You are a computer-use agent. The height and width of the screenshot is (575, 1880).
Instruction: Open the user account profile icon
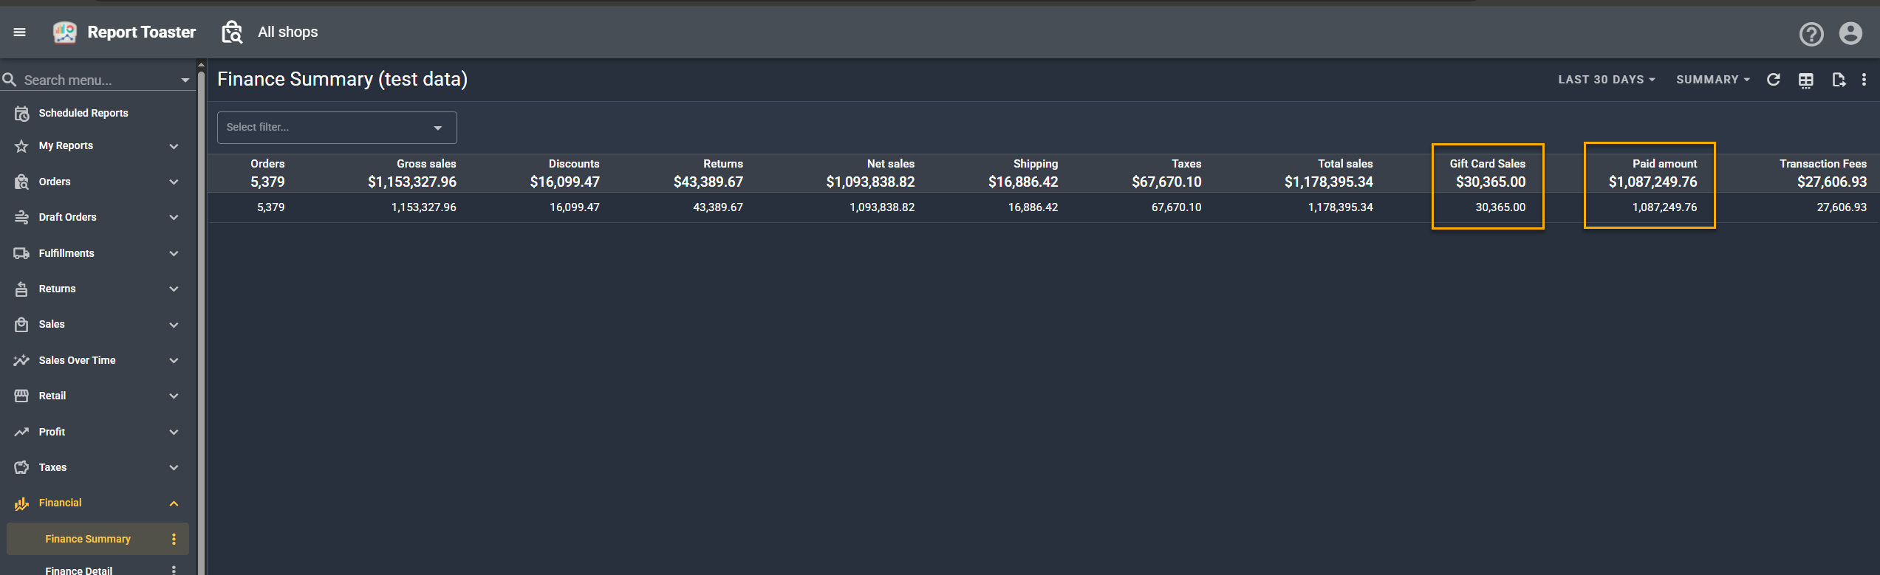[1850, 34]
